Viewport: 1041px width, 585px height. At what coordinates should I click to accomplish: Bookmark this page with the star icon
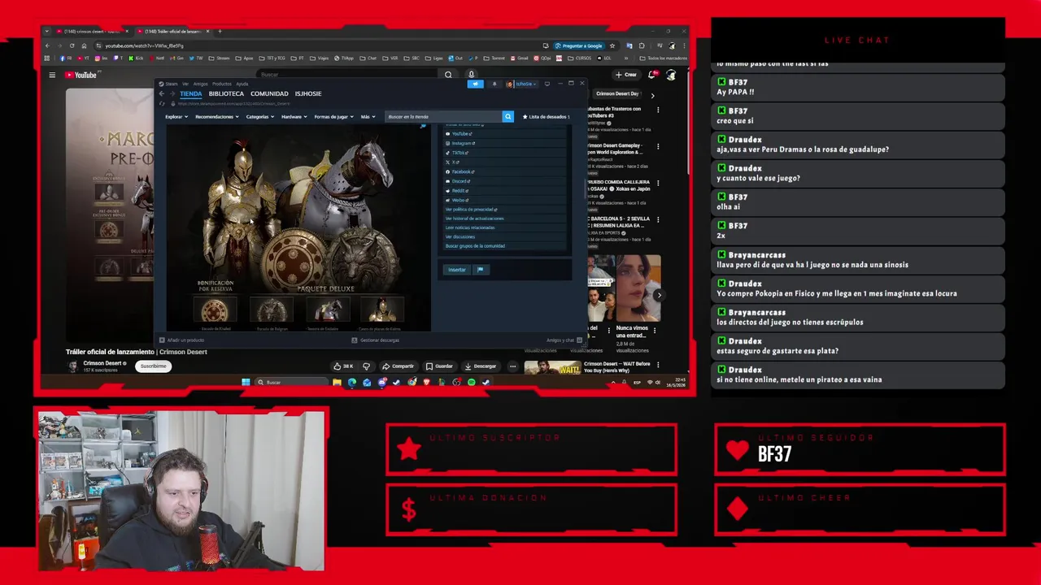coord(612,45)
